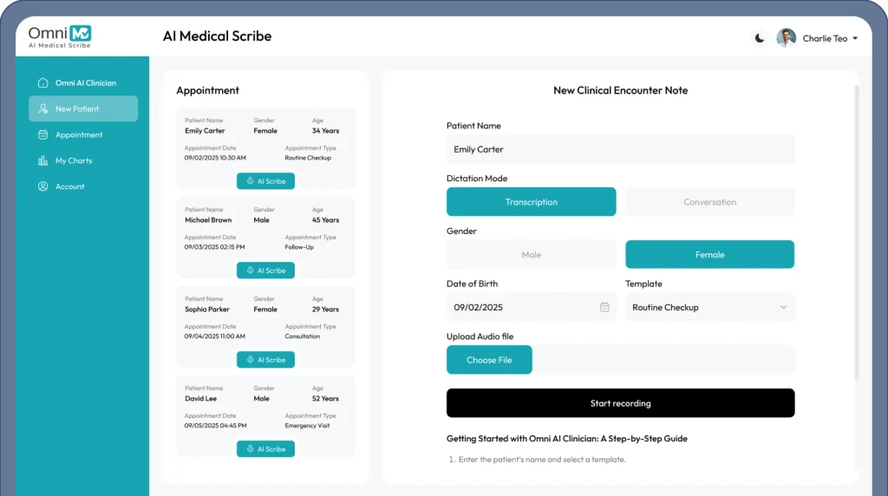This screenshot has width=888, height=496.
Task: Click the New Patient sidebar icon
Action: pyautogui.click(x=42, y=109)
